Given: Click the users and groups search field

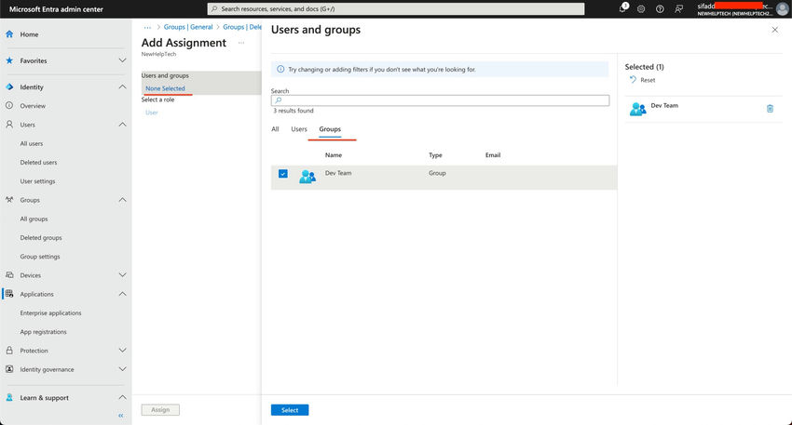Looking at the screenshot, I should [440, 100].
